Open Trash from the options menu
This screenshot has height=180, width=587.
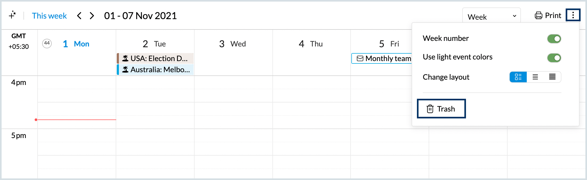click(x=441, y=109)
